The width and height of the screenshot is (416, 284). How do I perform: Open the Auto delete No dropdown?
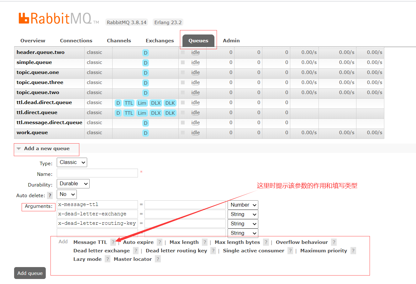pyautogui.click(x=67, y=194)
